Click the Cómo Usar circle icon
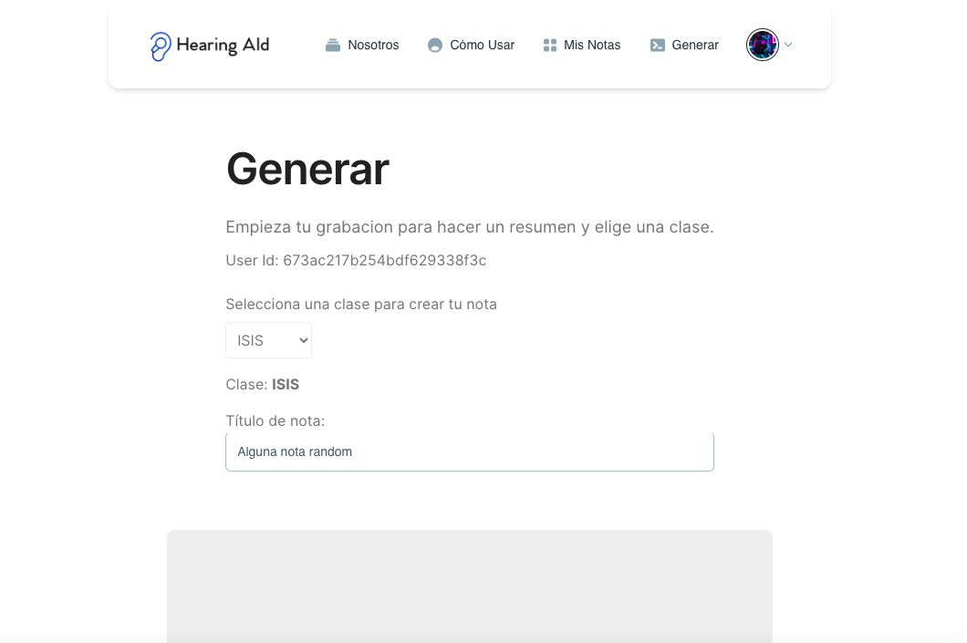 tap(435, 45)
